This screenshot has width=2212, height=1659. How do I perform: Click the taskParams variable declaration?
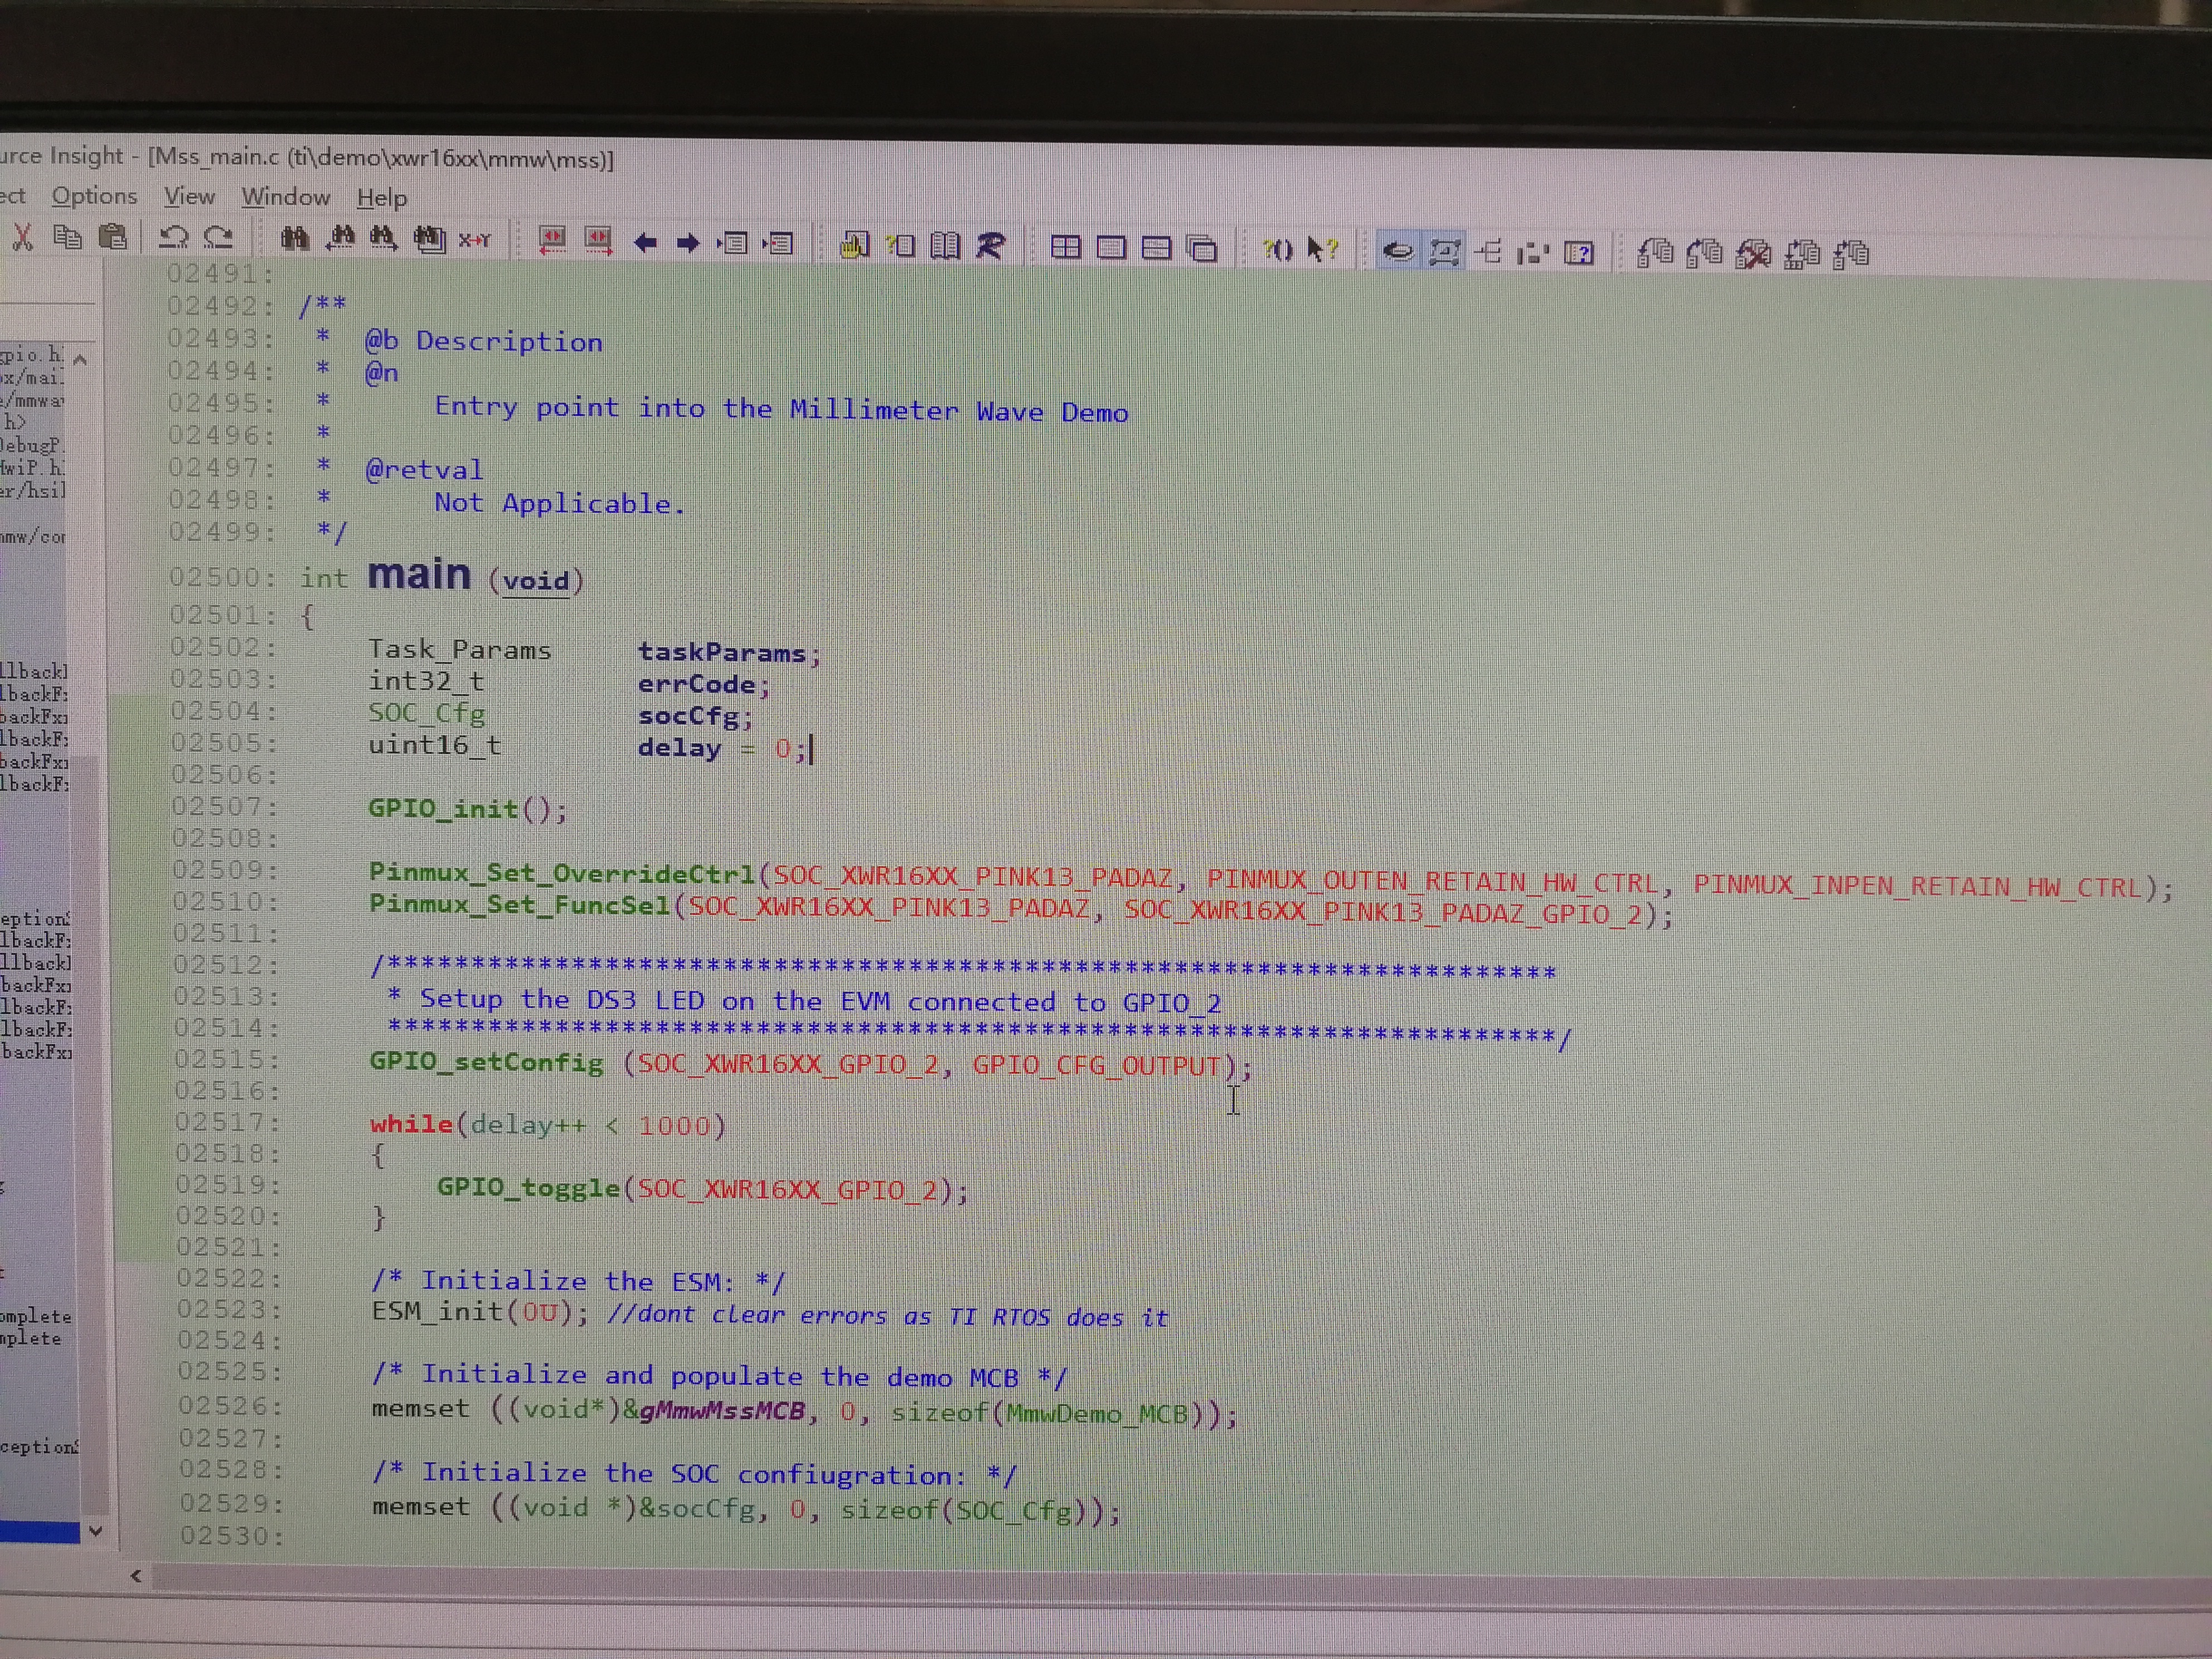722,653
